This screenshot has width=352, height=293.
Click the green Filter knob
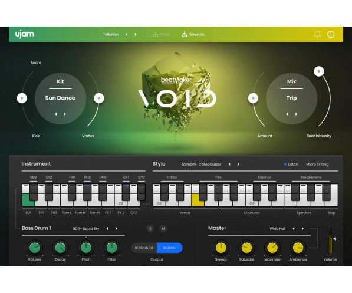click(x=111, y=248)
